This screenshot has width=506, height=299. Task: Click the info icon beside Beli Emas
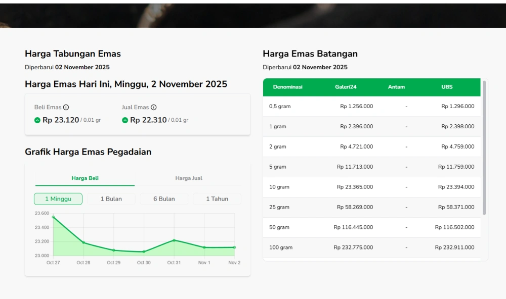click(66, 107)
